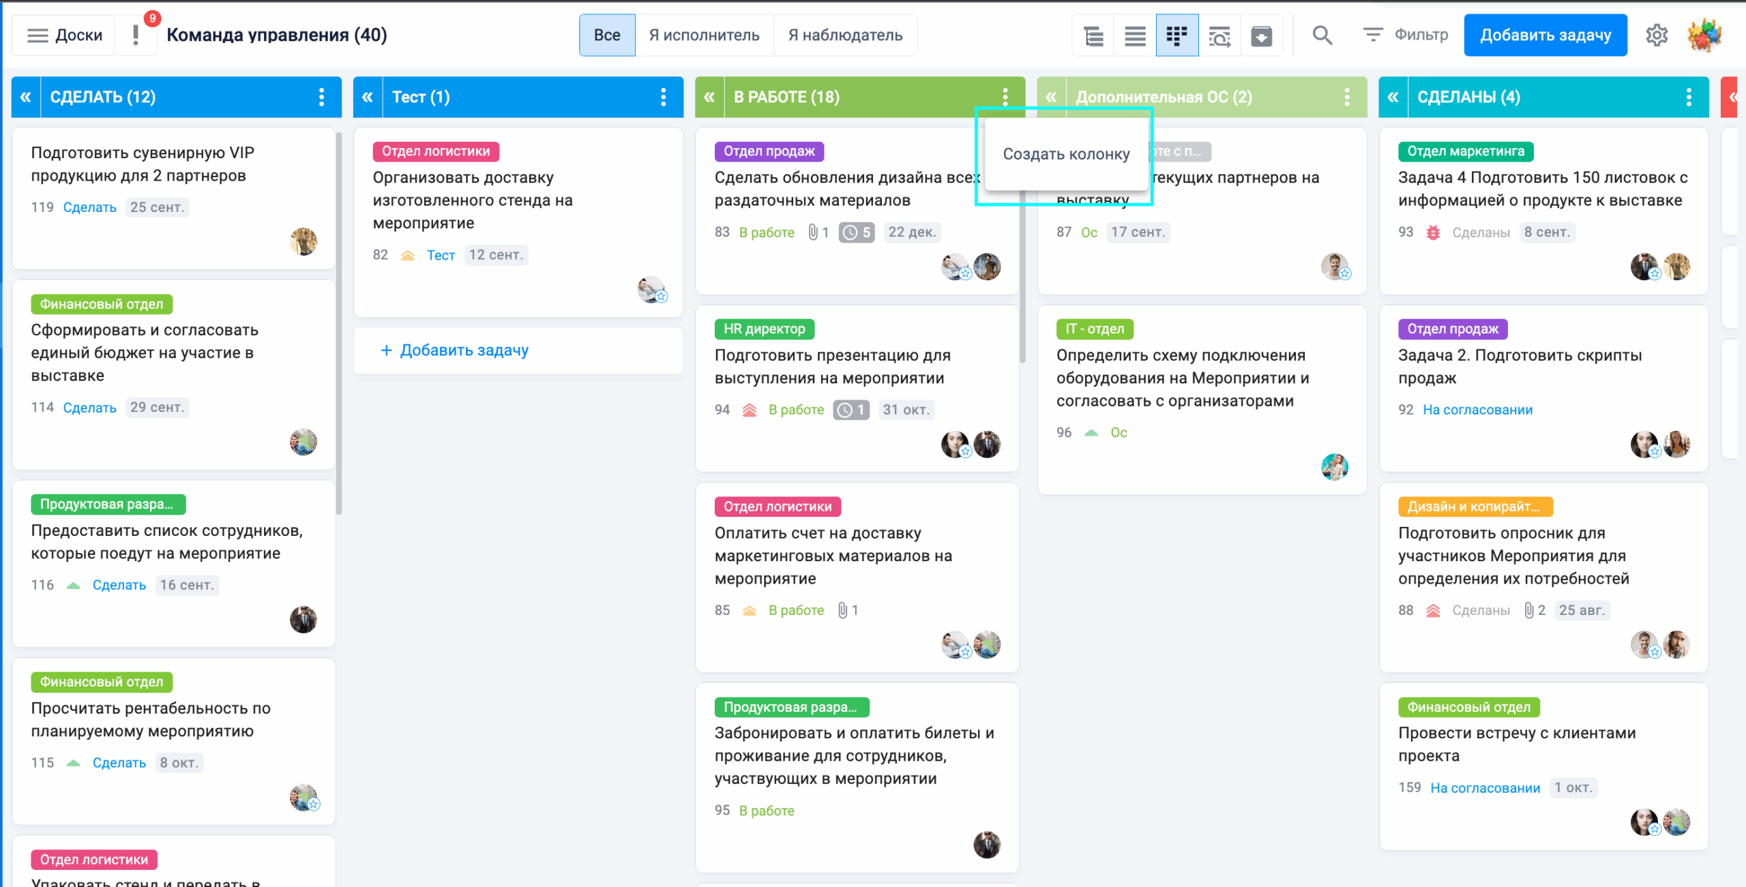This screenshot has width=1746, height=887.
Task: Click the blue 'Добавить задачу' button
Action: pyautogui.click(x=1545, y=35)
